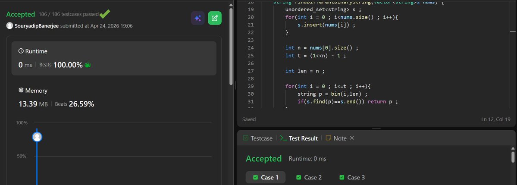Click the 186 / 186 testcases passed text

(69, 14)
